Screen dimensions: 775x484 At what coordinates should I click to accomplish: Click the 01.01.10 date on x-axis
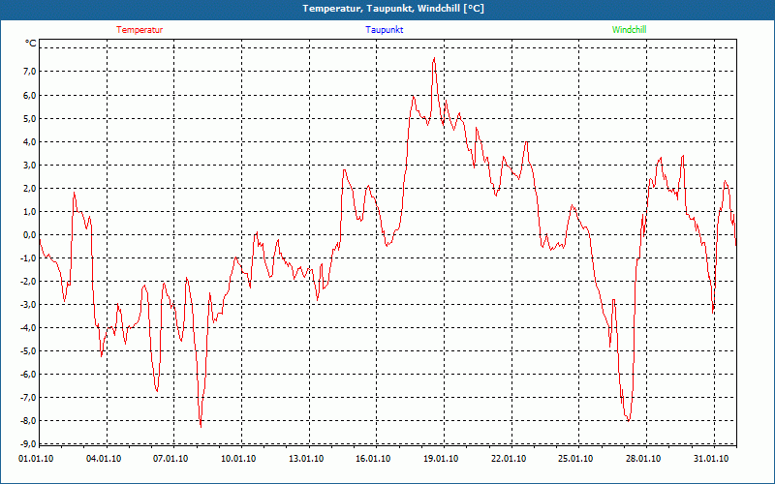36,459
